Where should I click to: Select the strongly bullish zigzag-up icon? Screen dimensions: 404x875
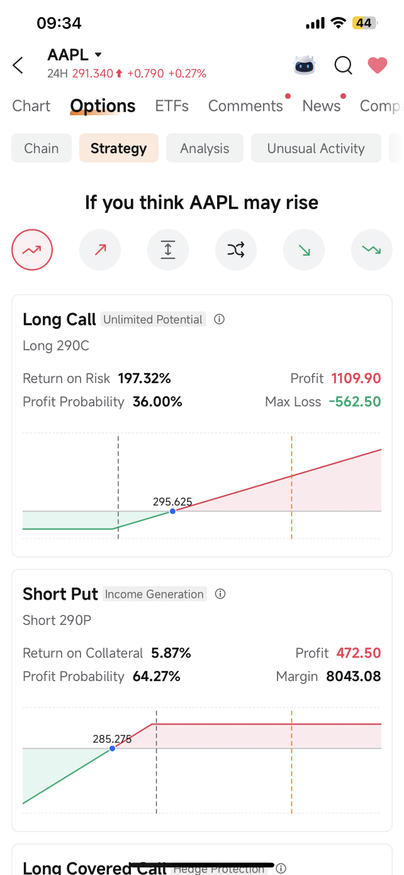tap(31, 250)
